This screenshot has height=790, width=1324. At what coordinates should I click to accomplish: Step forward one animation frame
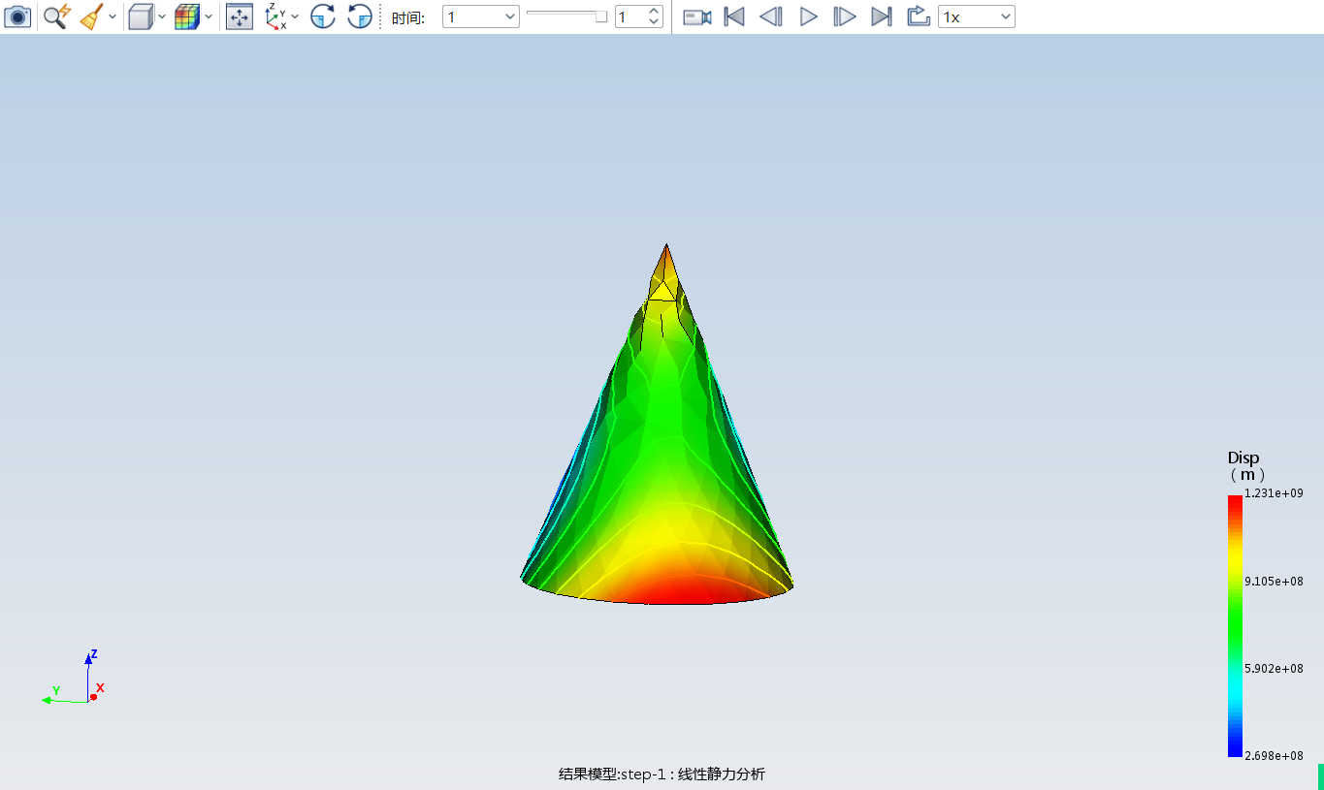(x=845, y=16)
